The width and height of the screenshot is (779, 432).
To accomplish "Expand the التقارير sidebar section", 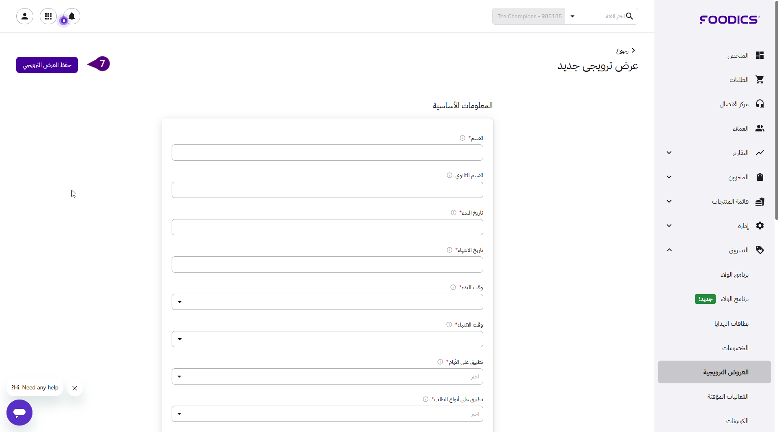I will point(669,153).
